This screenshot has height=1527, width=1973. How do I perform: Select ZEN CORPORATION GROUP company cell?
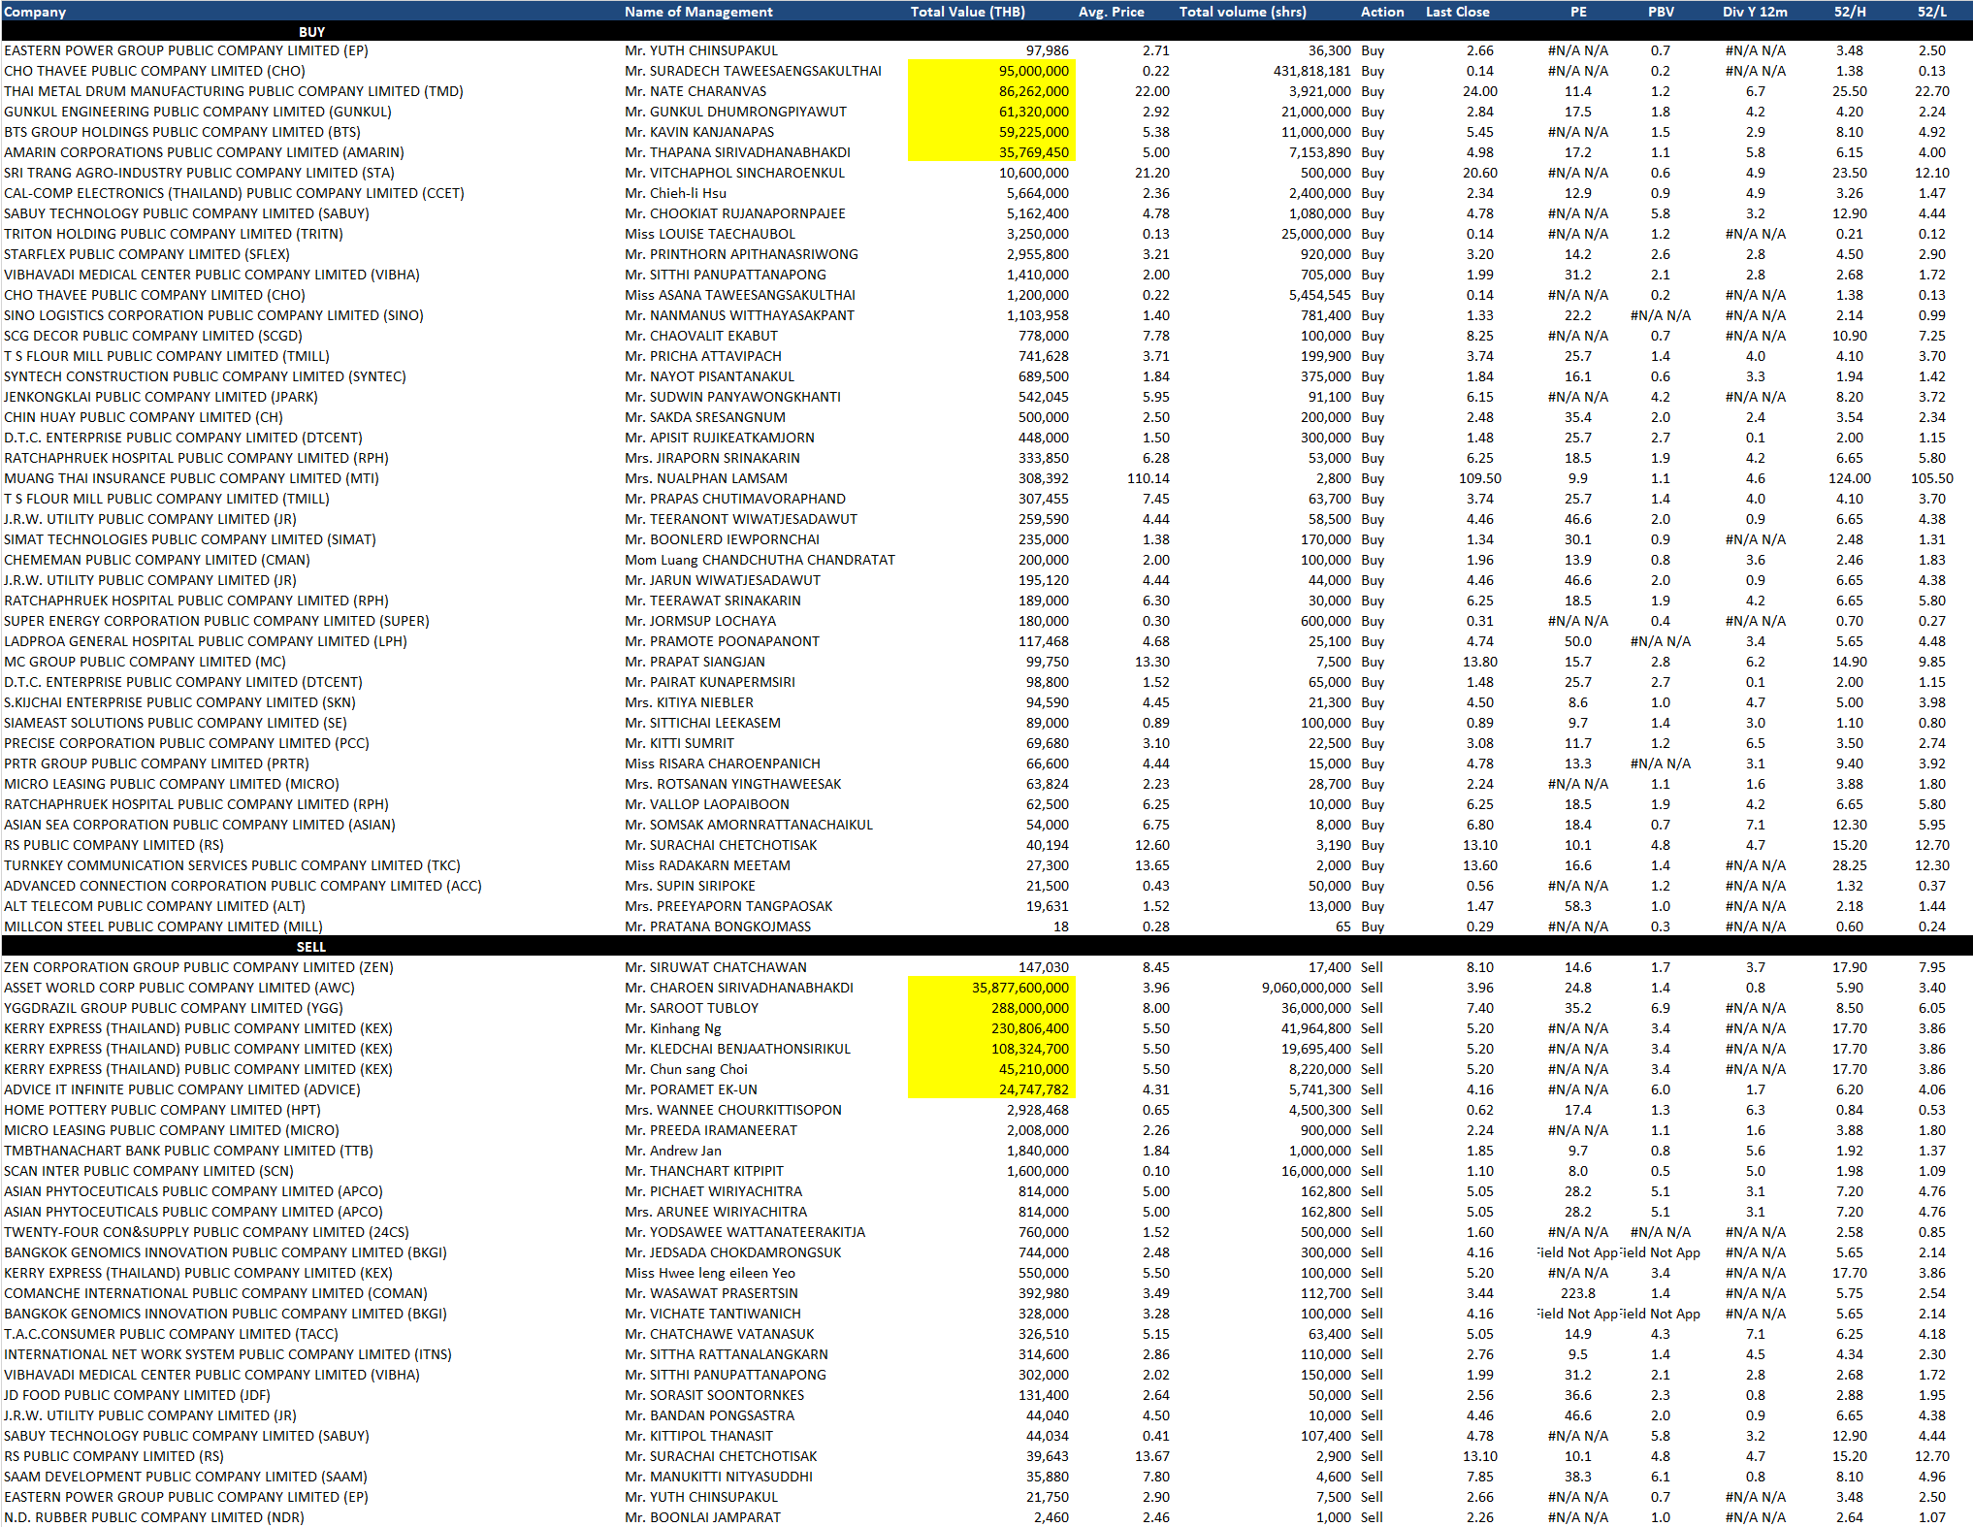coord(198,967)
